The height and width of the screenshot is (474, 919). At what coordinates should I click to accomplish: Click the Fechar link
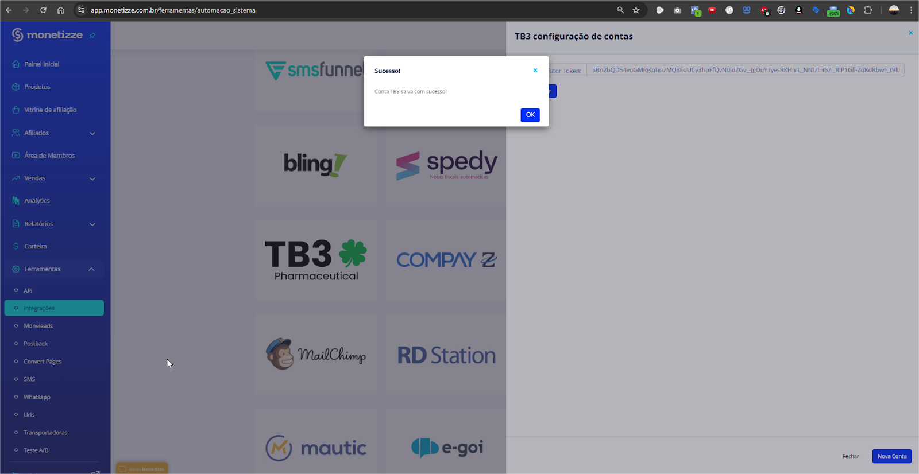850,456
